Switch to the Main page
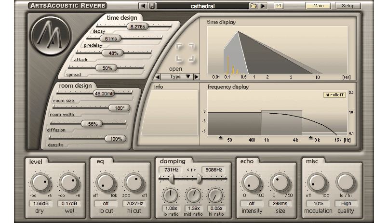388x223 pixels. point(318,6)
